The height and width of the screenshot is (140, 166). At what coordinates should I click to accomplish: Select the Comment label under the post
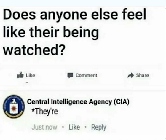click(x=86, y=75)
